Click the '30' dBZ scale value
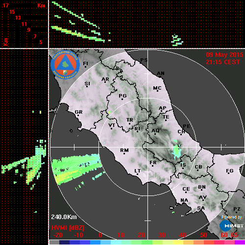The width and height of the screenshot is (245, 245). click(x=162, y=235)
